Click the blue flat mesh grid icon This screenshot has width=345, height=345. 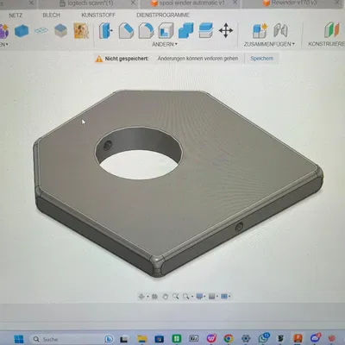(41, 30)
